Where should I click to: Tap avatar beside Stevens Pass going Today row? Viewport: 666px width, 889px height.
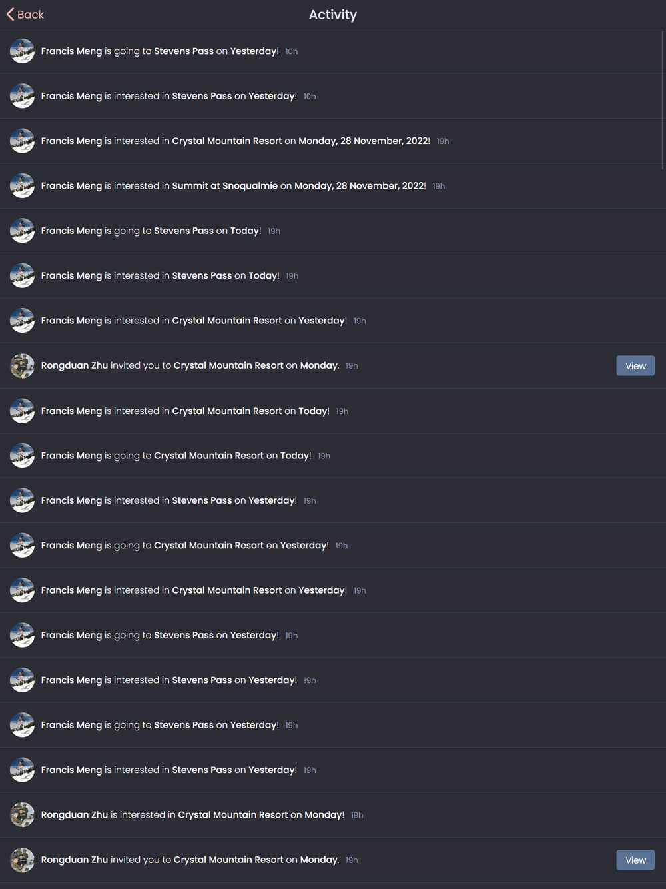(22, 231)
